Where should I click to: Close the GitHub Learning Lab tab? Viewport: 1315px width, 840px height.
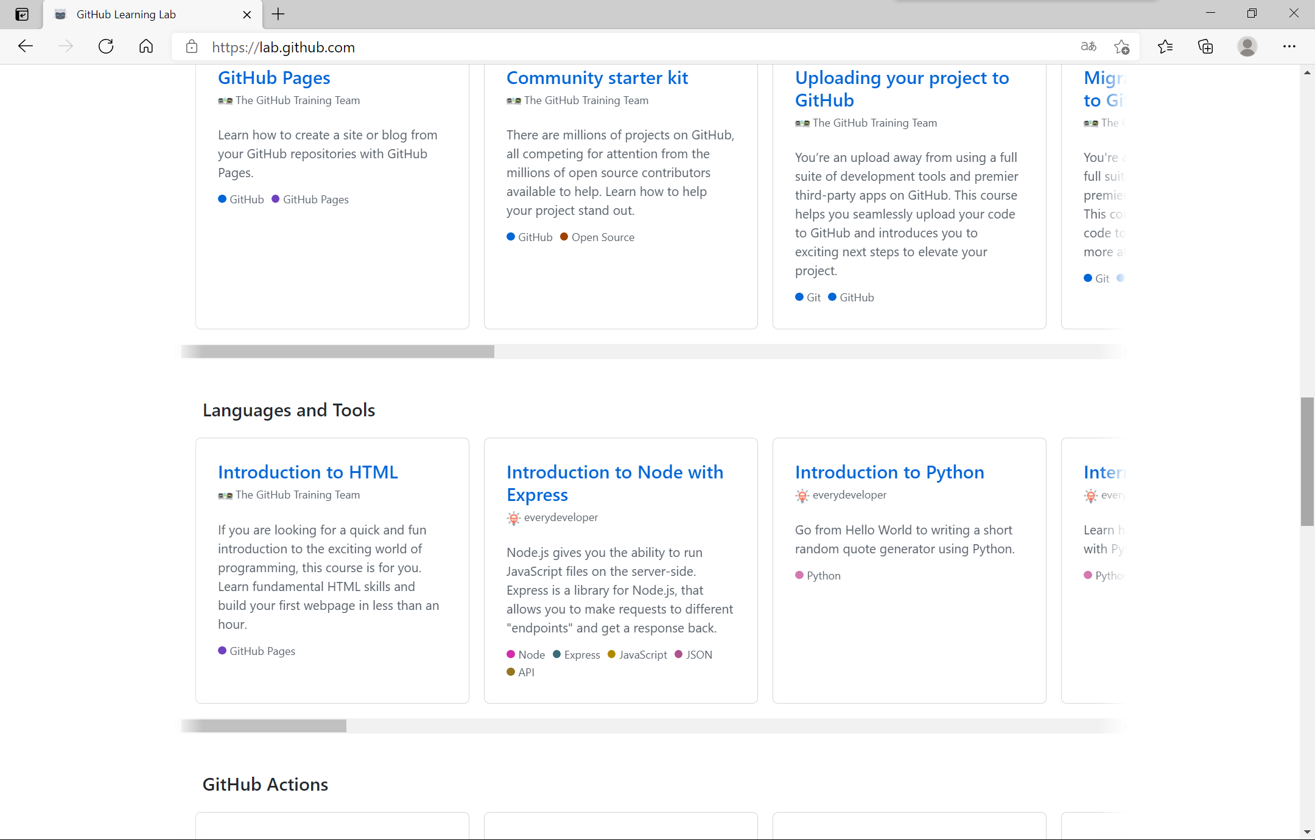[x=247, y=15]
